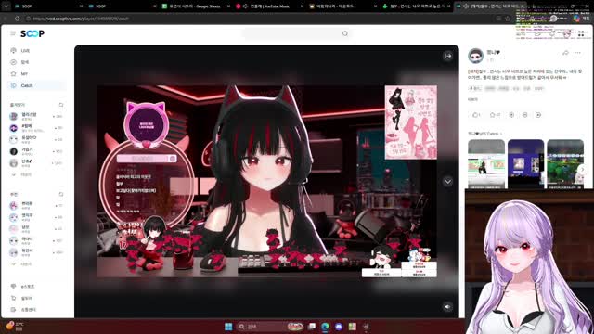Open first favorite streamer in sidebar
Image resolution: width=594 pixels, height=334 pixels.
(37, 116)
